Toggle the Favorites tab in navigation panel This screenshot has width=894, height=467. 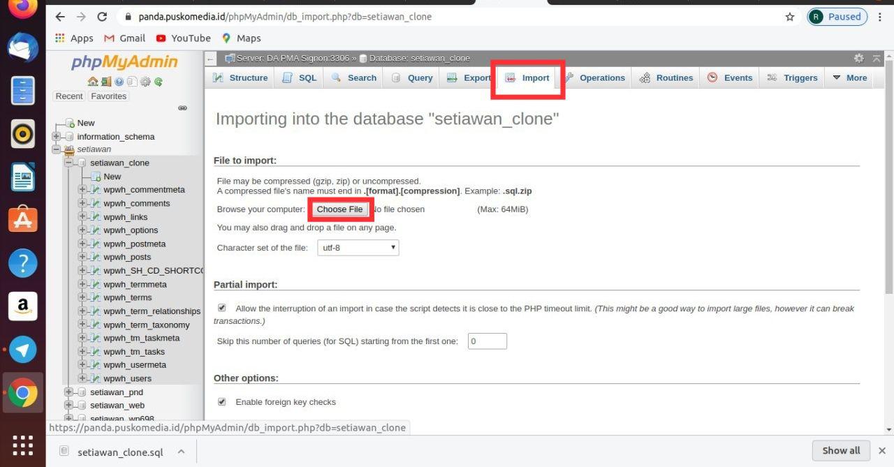click(108, 96)
